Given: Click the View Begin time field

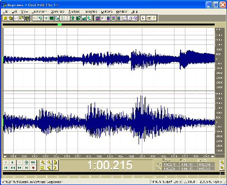Looking at the screenshot, I should click(x=171, y=168).
